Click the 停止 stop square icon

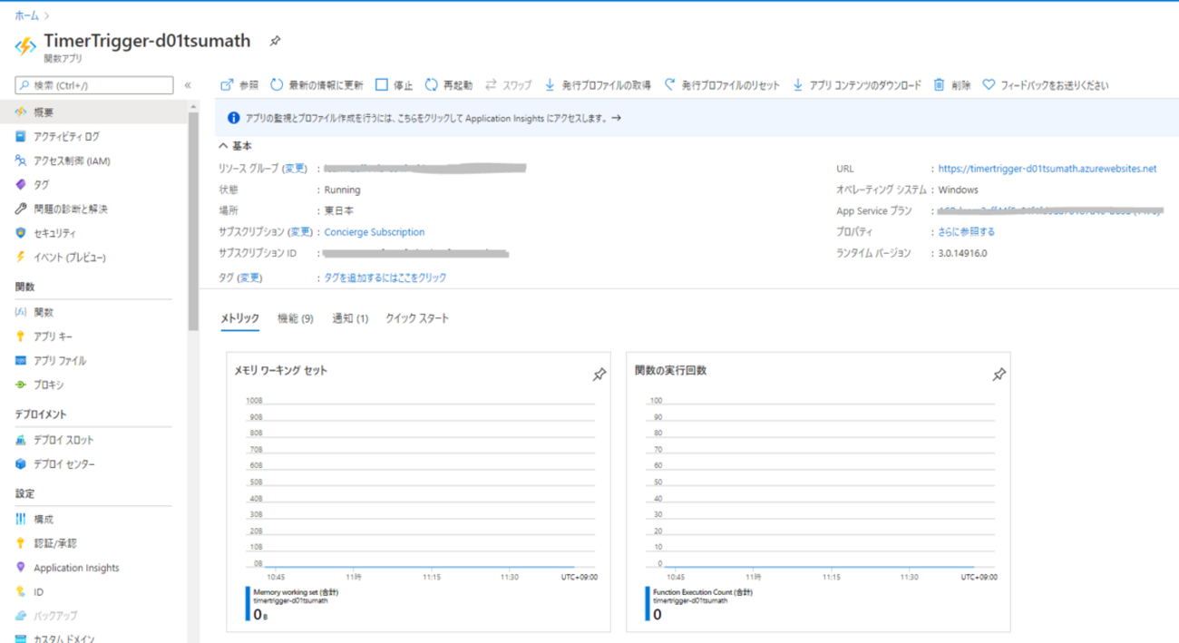point(382,85)
